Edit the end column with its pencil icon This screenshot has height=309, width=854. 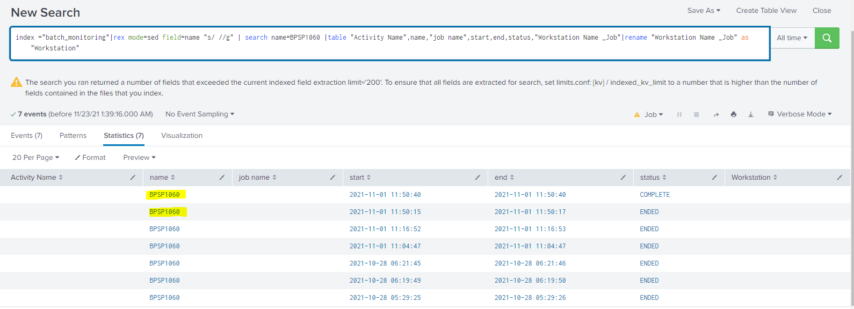pos(623,178)
